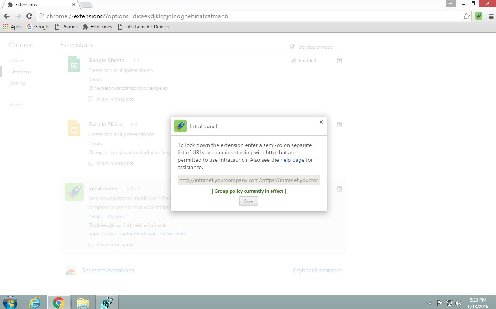The image size is (496, 309).
Task: Show hidden system tray icons
Action: coord(430,303)
